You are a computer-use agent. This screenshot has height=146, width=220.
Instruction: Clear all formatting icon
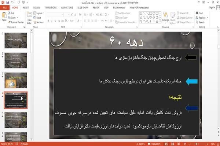click(80, 15)
